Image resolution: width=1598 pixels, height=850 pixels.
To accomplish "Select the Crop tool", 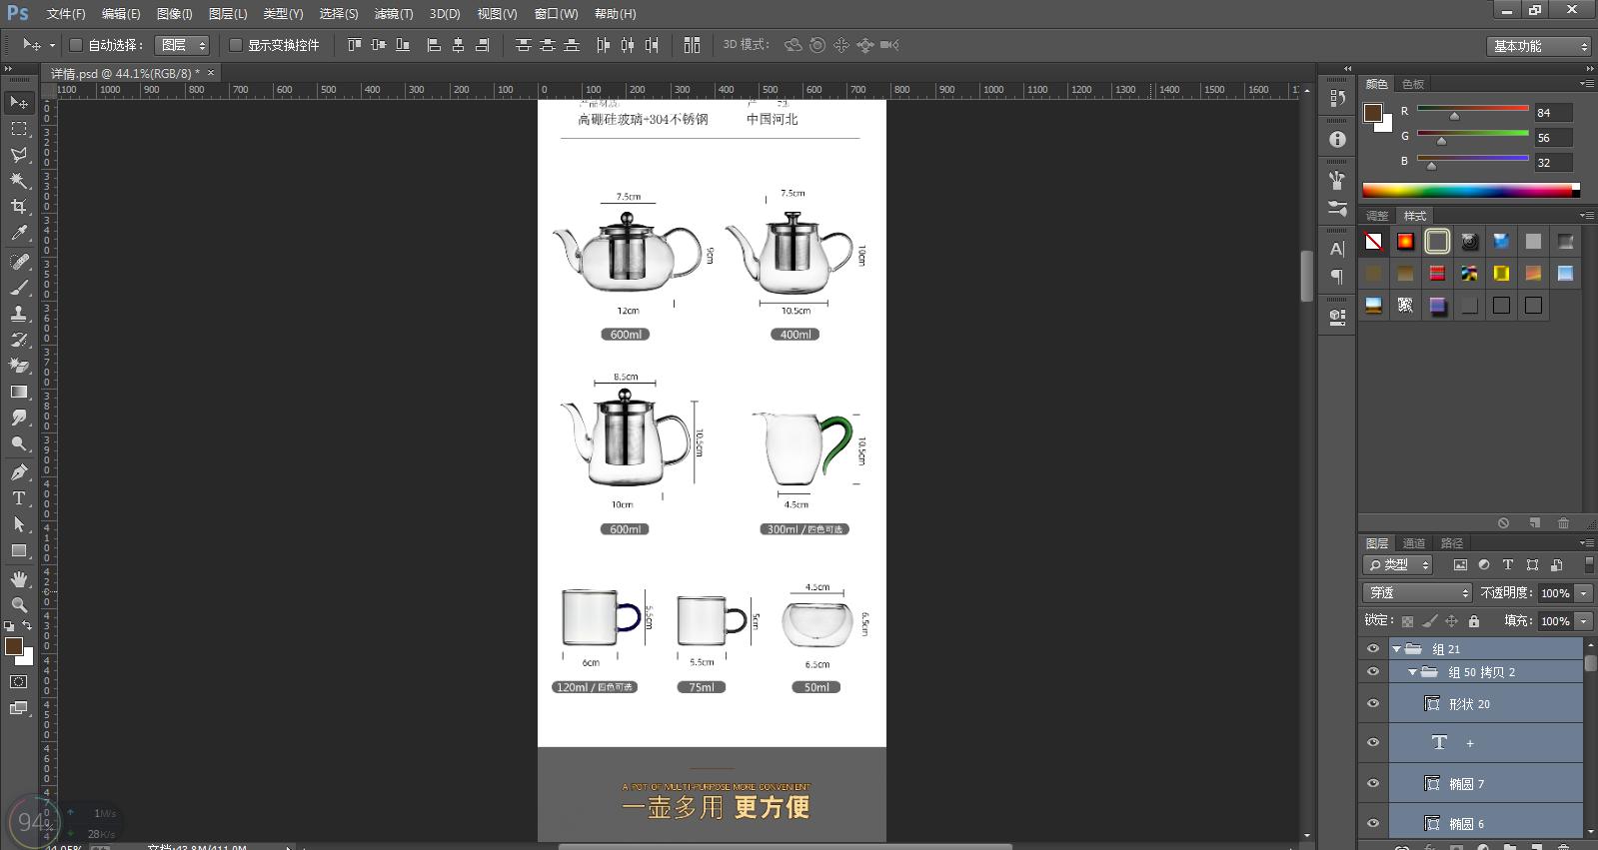I will tap(18, 207).
